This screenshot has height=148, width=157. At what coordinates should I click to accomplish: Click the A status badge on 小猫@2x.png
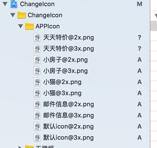click(140, 82)
